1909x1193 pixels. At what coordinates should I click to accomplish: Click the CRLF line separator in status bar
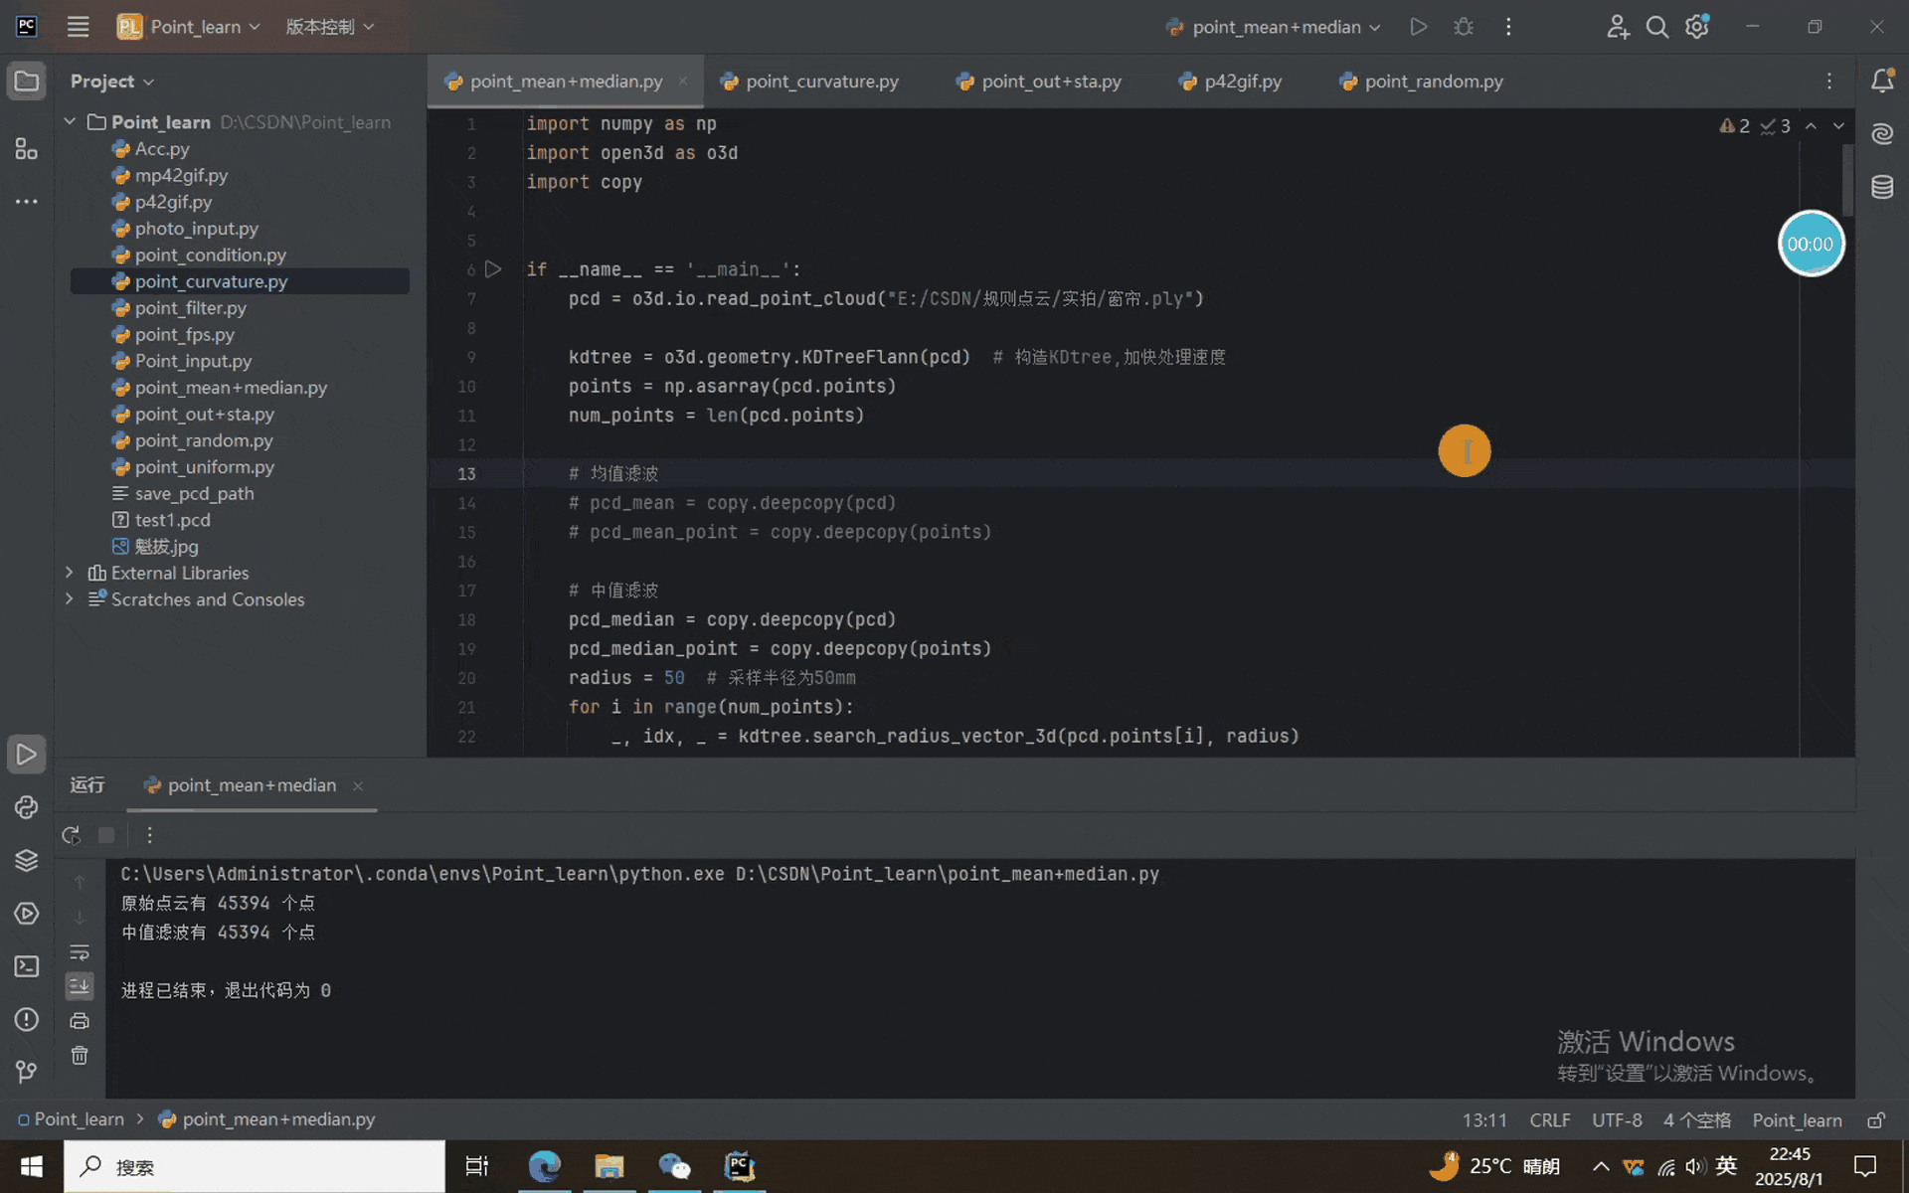[1550, 1120]
